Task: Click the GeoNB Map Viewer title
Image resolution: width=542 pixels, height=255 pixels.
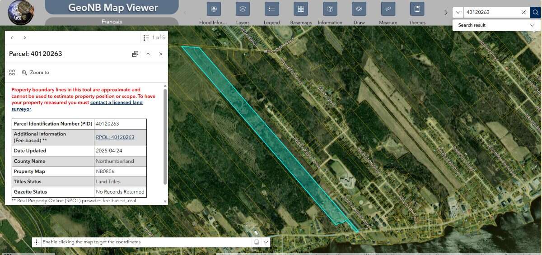Action: point(113,8)
